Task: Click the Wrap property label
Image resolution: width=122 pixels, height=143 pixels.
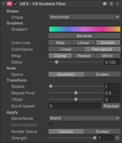Action: [16, 56]
